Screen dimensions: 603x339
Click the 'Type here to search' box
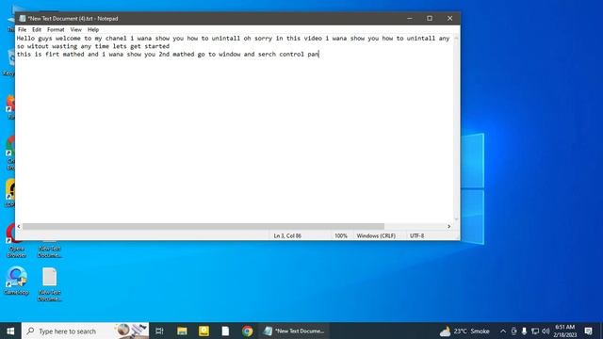(x=85, y=331)
